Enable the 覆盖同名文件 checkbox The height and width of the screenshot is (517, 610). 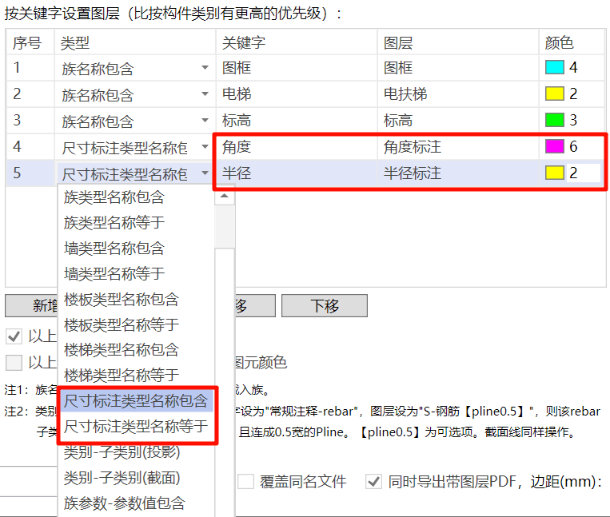[x=246, y=482]
